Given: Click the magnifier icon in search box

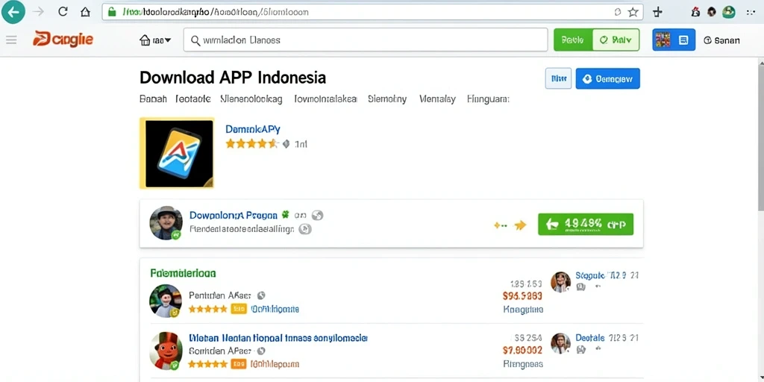Looking at the screenshot, I should tap(195, 40).
